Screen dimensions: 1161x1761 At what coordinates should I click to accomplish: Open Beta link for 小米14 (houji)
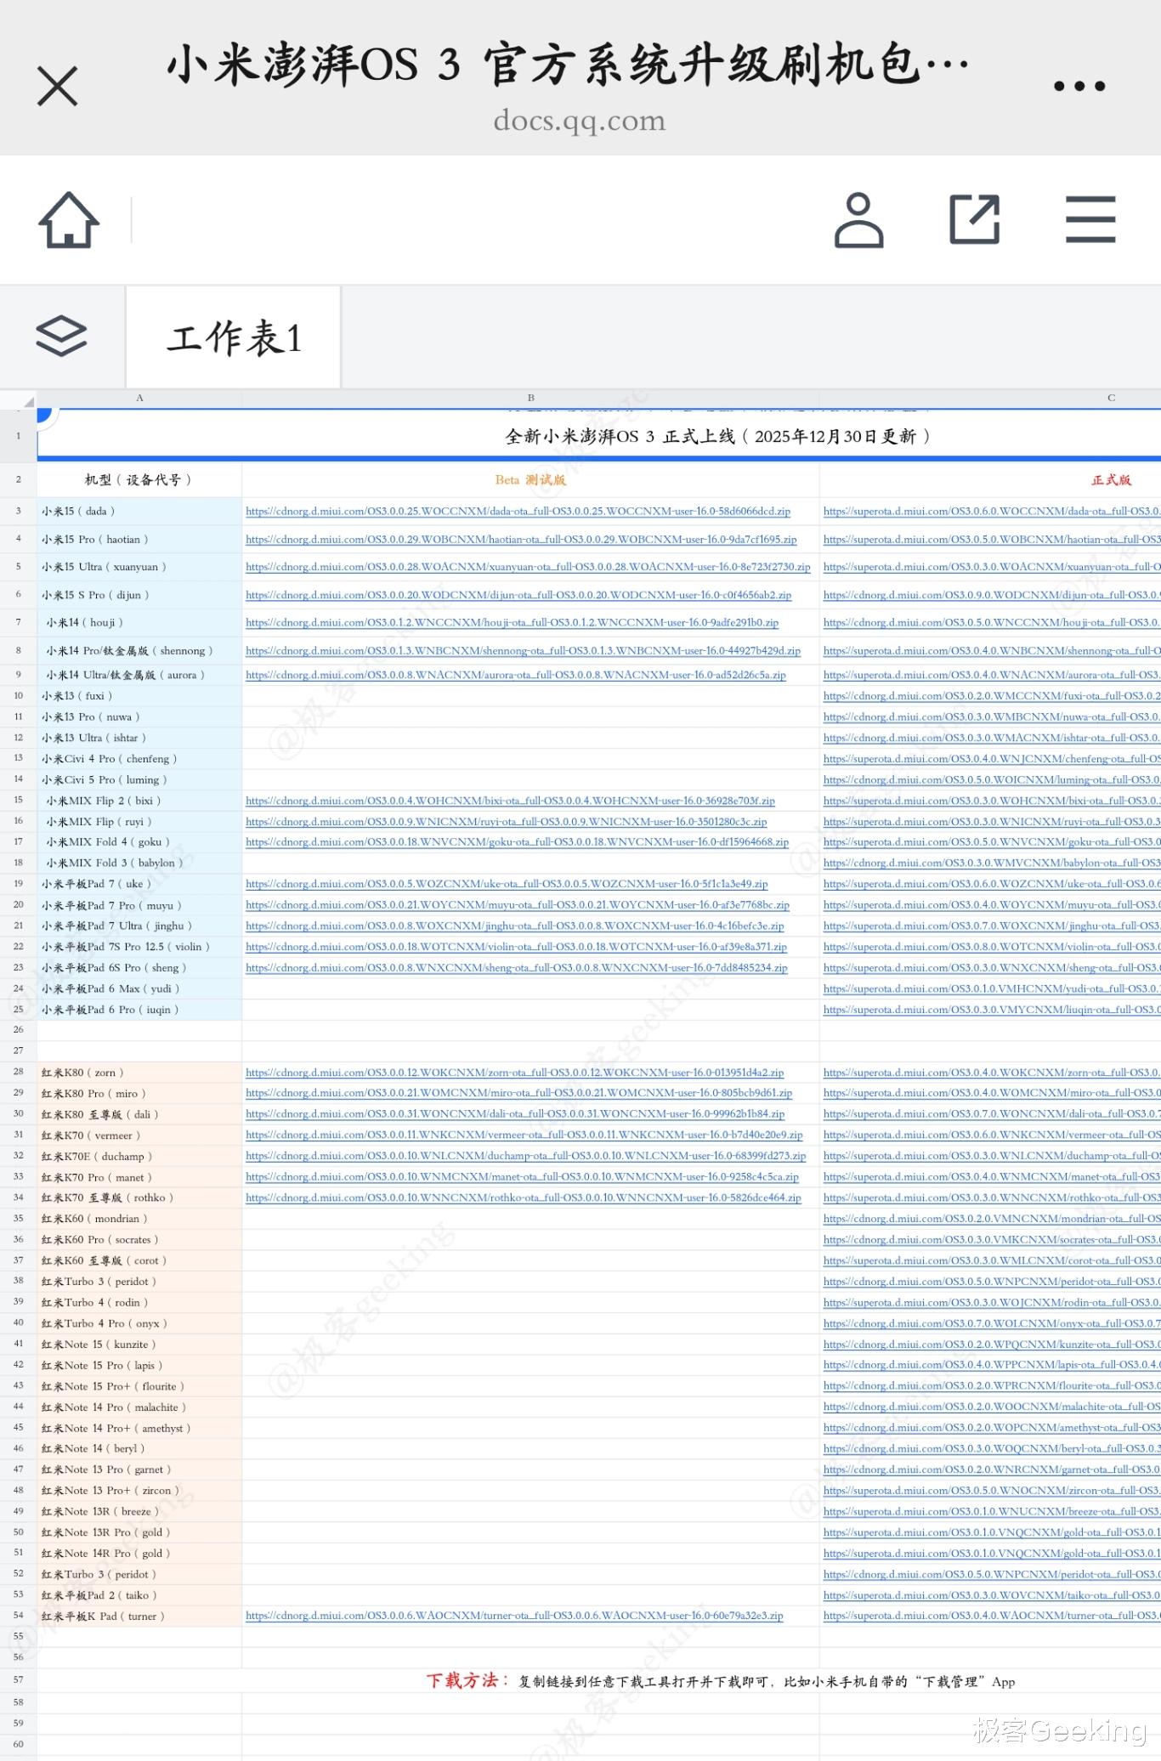pos(513,623)
